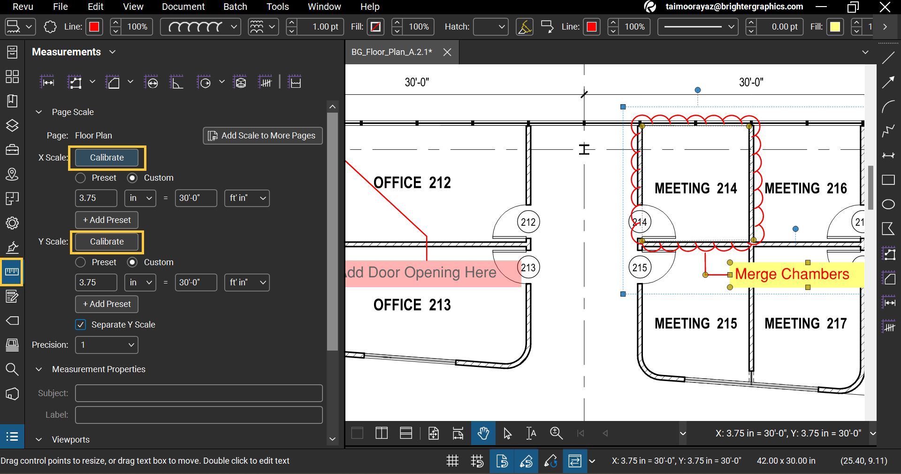Select the Custom radio button under Y Scale
This screenshot has width=901, height=474.
[x=132, y=262]
